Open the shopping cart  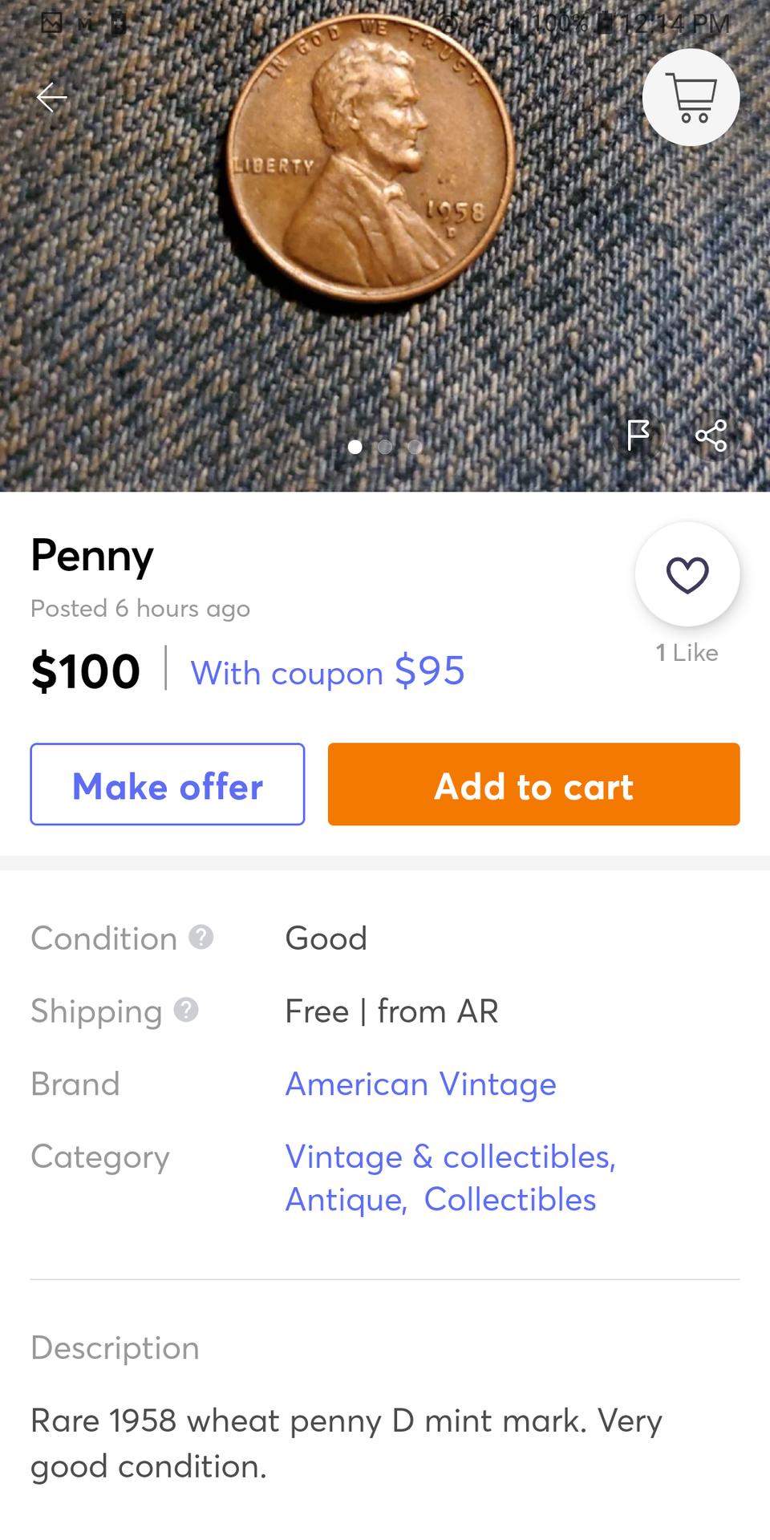click(691, 98)
